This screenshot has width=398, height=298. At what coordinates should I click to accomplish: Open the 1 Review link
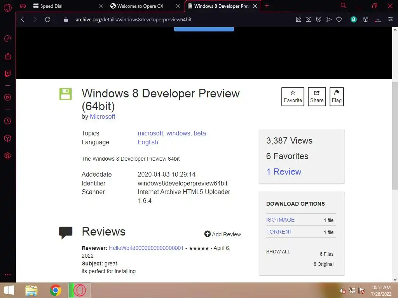(284, 172)
